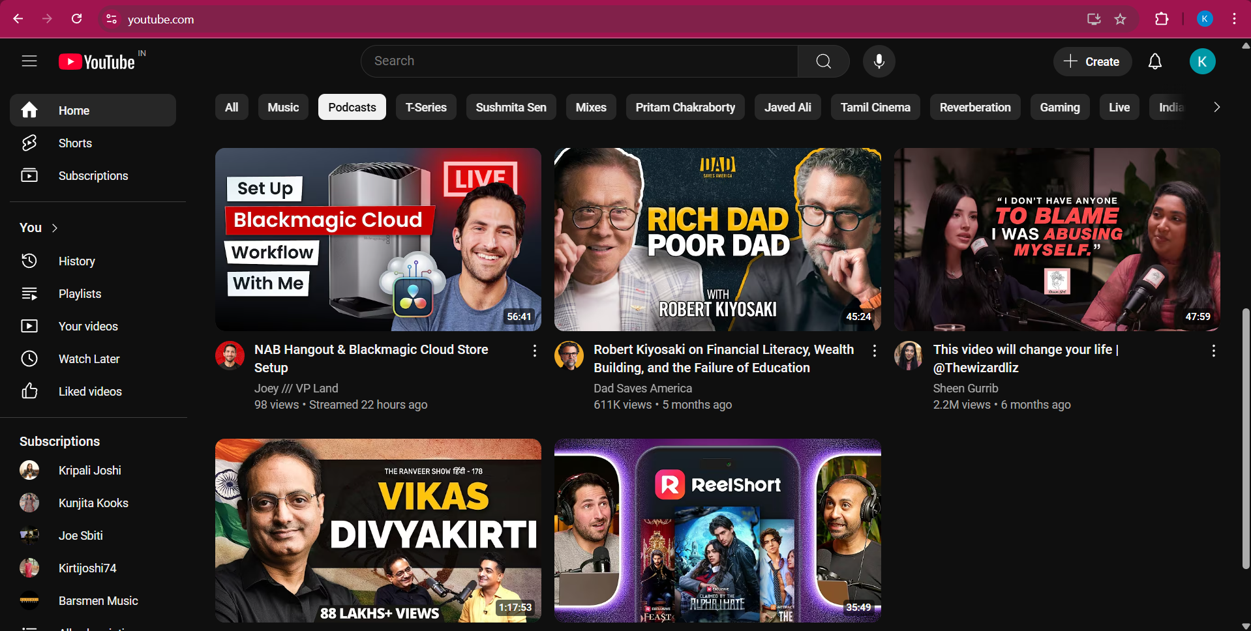Viewport: 1251px width, 631px height.
Task: Click the page vertical scrollbar
Action: click(1246, 438)
